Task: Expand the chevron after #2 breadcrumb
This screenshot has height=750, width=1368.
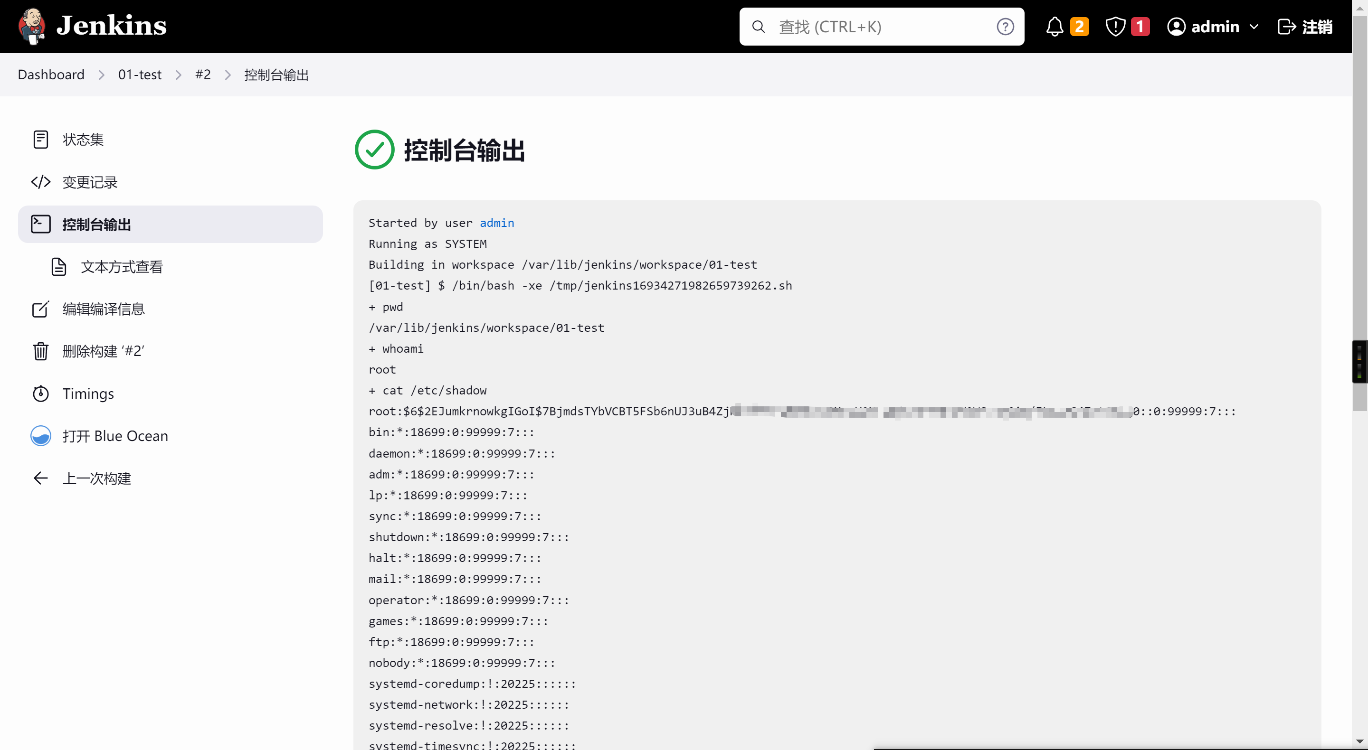Action: coord(228,75)
